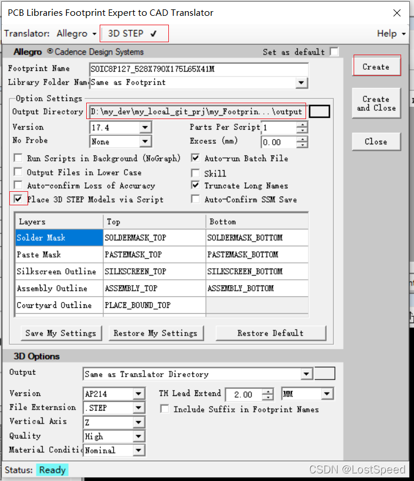The width and height of the screenshot is (414, 481).
Task: Enable Run Scripts in Background (NoGraph)
Action: pos(18,158)
